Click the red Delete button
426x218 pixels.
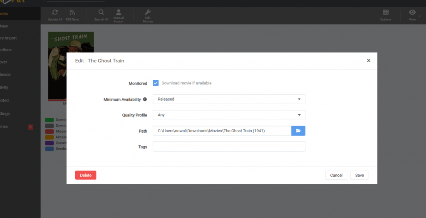86,175
